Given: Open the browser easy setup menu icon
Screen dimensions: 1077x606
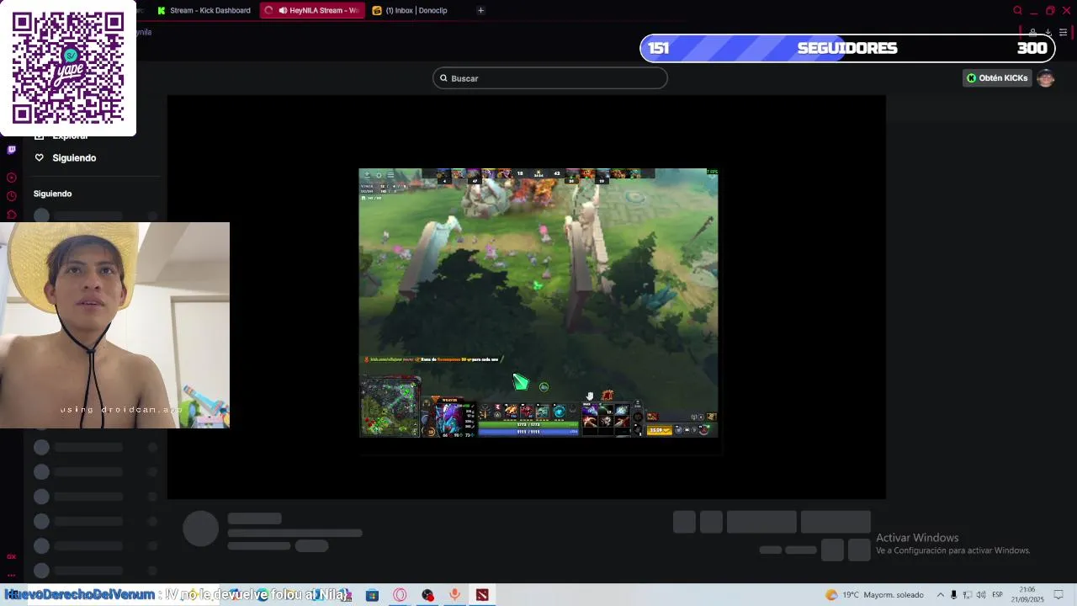Looking at the screenshot, I should click(x=1064, y=33).
